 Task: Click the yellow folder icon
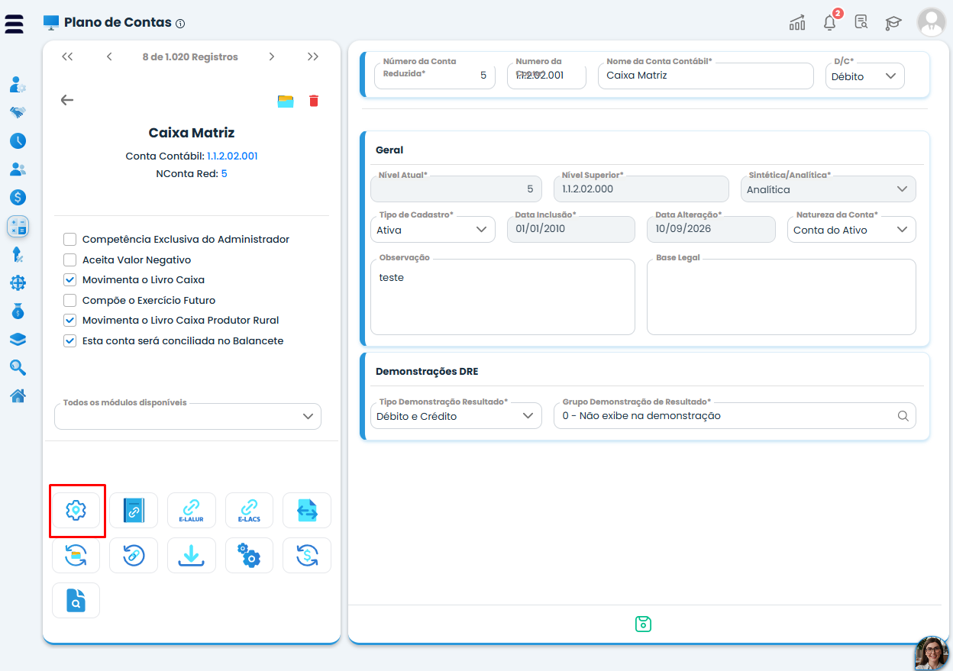[x=286, y=101]
